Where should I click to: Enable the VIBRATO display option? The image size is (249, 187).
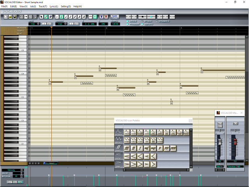pos(142,24)
